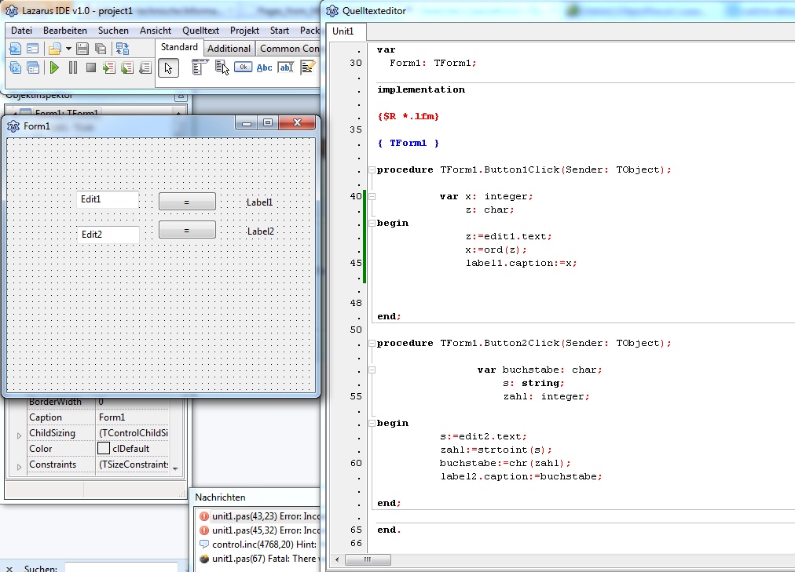
Task: Collapse the Button1Click procedure fold marker
Action: point(371,170)
